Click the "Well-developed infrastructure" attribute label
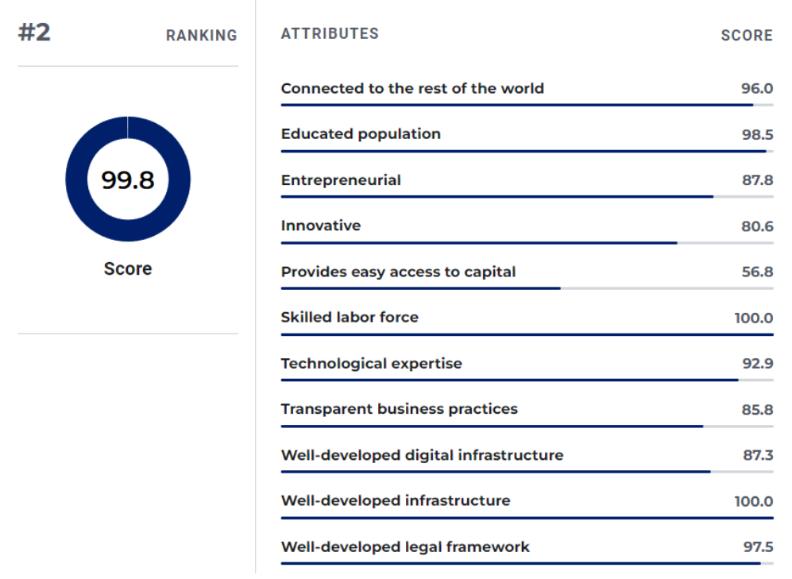This screenshot has height=579, width=792. pos(396,500)
